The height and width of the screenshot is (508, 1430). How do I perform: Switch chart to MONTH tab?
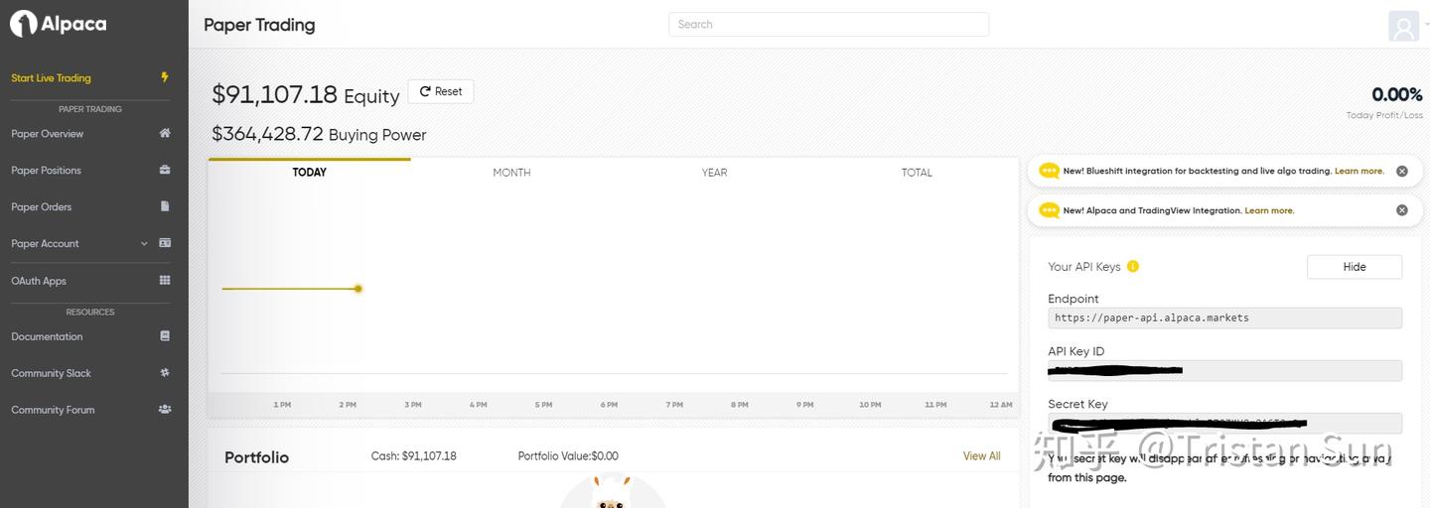tap(511, 173)
